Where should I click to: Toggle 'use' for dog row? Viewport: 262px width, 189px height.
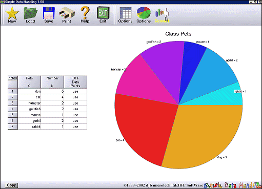pos(75,91)
